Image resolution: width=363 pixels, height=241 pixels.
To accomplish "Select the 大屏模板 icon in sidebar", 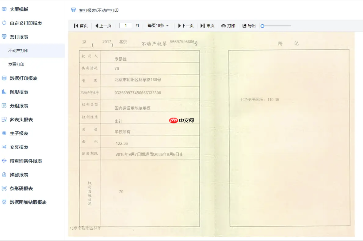I will click(4, 9).
